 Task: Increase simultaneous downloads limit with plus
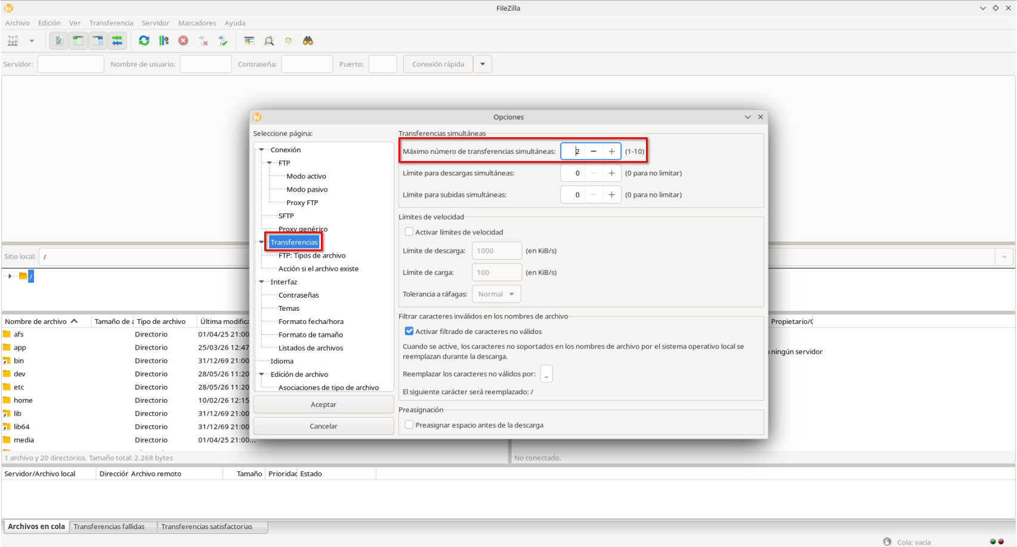[611, 173]
